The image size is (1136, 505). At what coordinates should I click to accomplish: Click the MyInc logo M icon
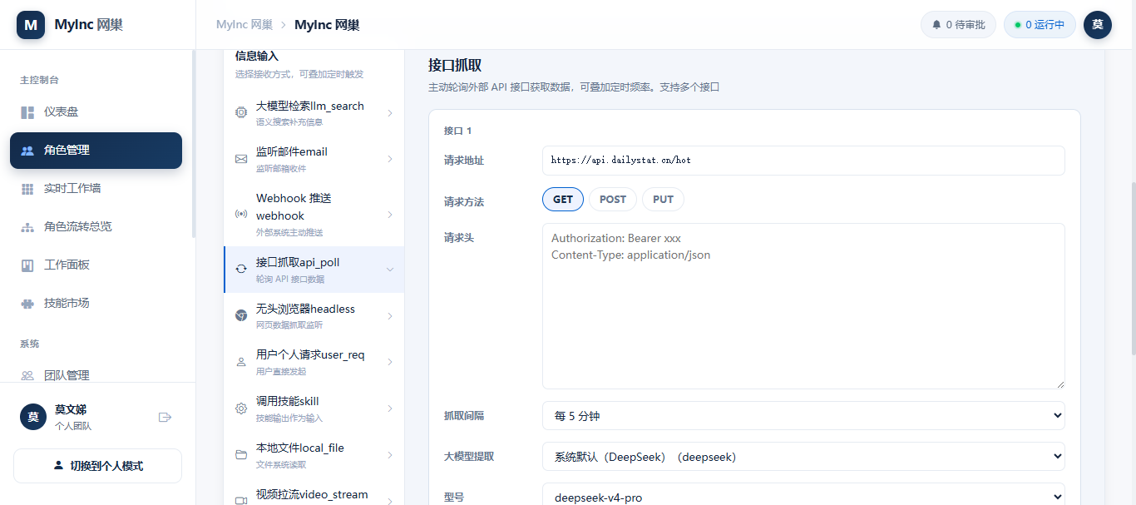(x=31, y=25)
